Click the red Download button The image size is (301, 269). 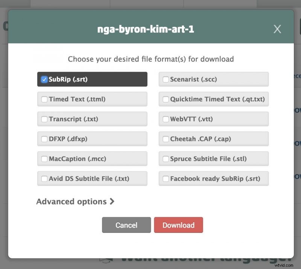coord(178,225)
